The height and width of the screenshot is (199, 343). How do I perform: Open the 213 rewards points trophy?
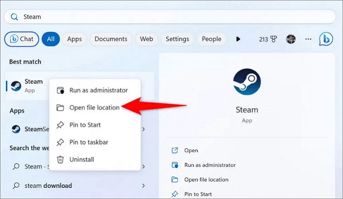pyautogui.click(x=268, y=39)
